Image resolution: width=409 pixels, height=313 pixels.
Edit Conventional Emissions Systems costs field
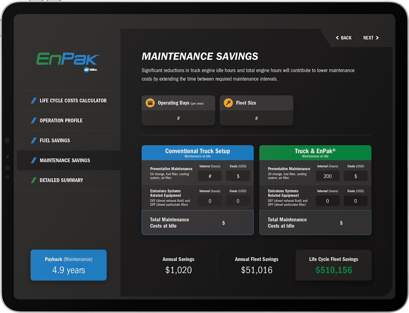[x=238, y=201]
